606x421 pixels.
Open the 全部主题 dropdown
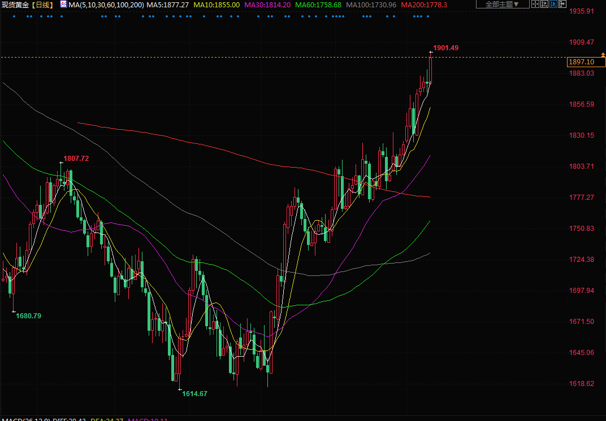click(x=502, y=5)
